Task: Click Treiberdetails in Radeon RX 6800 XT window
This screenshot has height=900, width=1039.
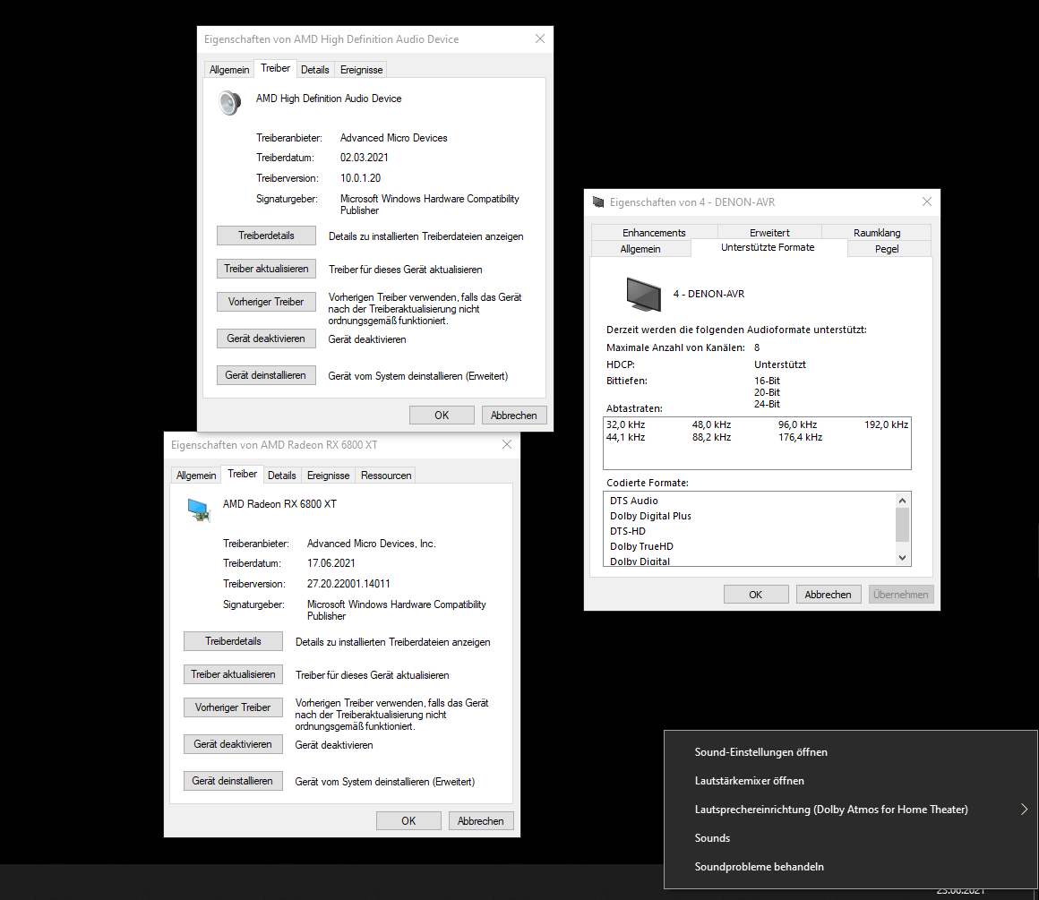Action: point(233,641)
